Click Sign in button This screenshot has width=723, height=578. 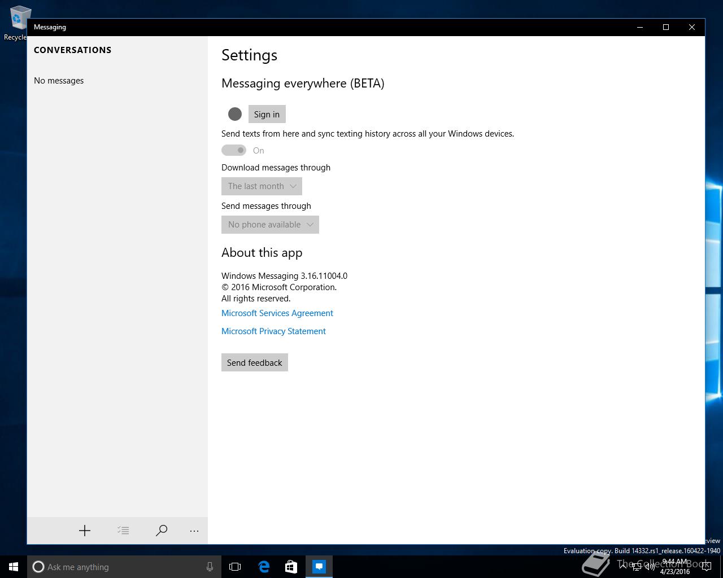coord(267,114)
